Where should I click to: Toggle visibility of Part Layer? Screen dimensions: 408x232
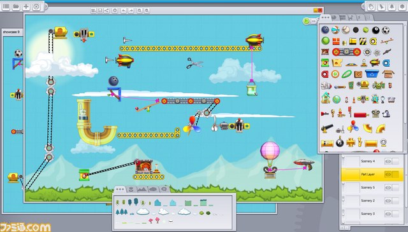[x=388, y=174]
